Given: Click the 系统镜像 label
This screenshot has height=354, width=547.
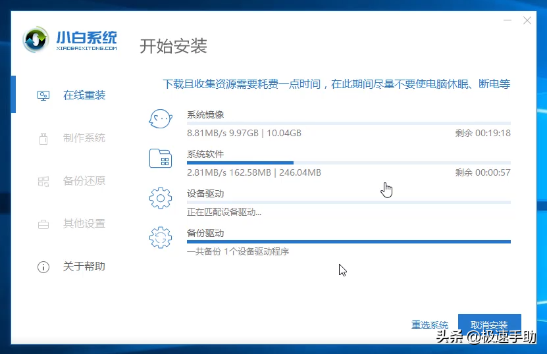Looking at the screenshot, I should point(205,114).
